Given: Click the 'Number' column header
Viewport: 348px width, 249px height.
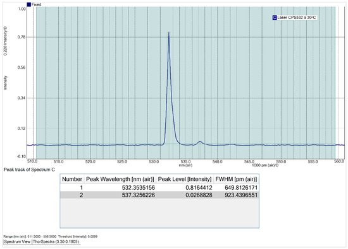Looking at the screenshot, I should 72,179.
